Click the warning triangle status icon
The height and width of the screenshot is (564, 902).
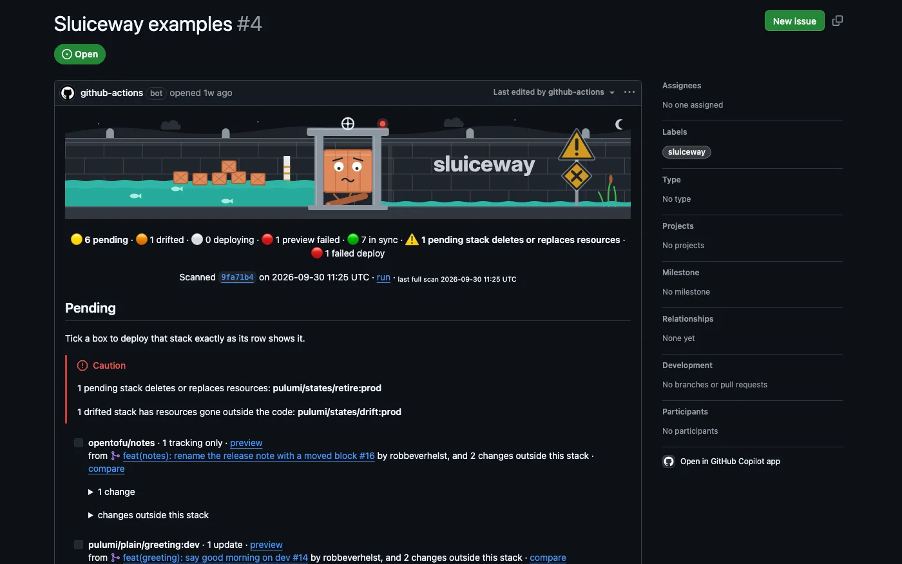(412, 240)
